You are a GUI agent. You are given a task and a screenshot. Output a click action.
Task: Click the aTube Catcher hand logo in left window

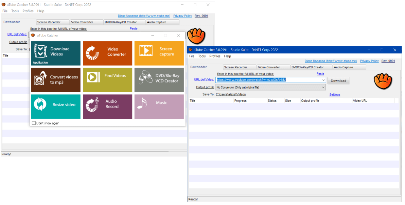tap(196, 36)
